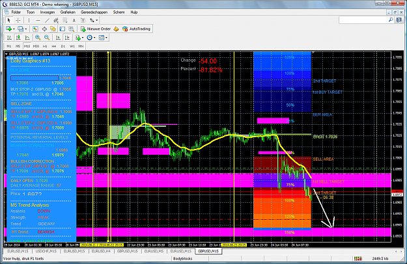The image size is (407, 264).
Task: Open the MetaEditor yellow book icon
Action: [117, 29]
